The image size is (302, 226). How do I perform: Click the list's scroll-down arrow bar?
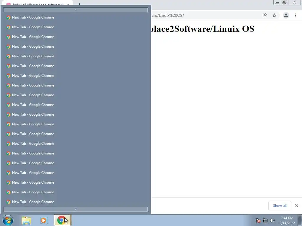tap(76, 209)
